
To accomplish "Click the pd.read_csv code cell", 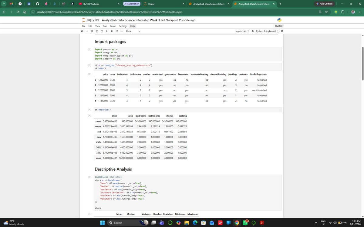I will point(187,67).
